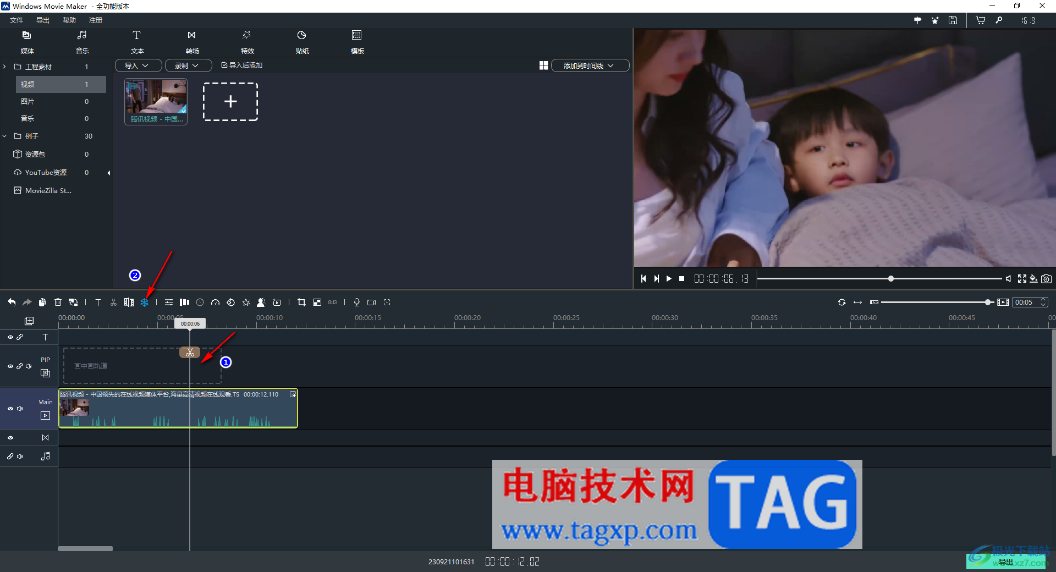Click the timeline zoom slider handle
Screen dimensions: 1056x572
988,302
